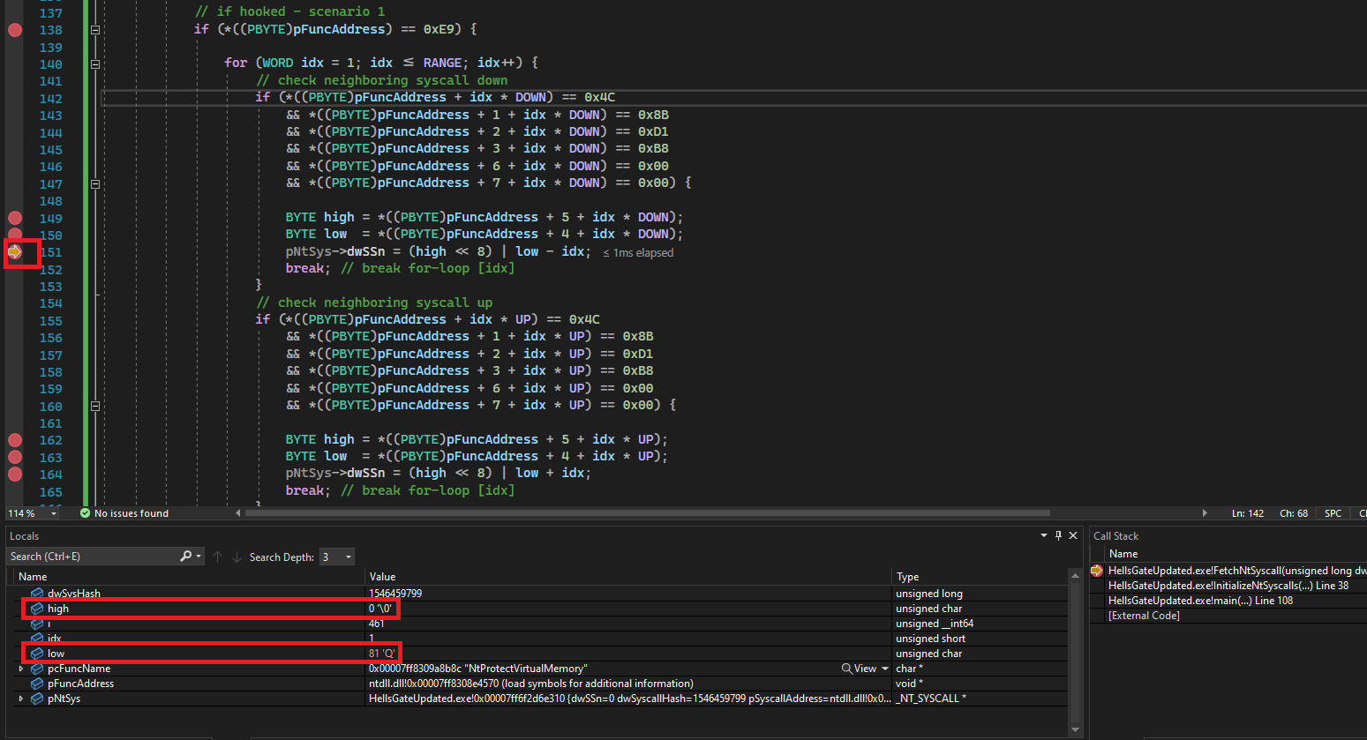Remove the breakpoint on line 138

pyautogui.click(x=15, y=30)
